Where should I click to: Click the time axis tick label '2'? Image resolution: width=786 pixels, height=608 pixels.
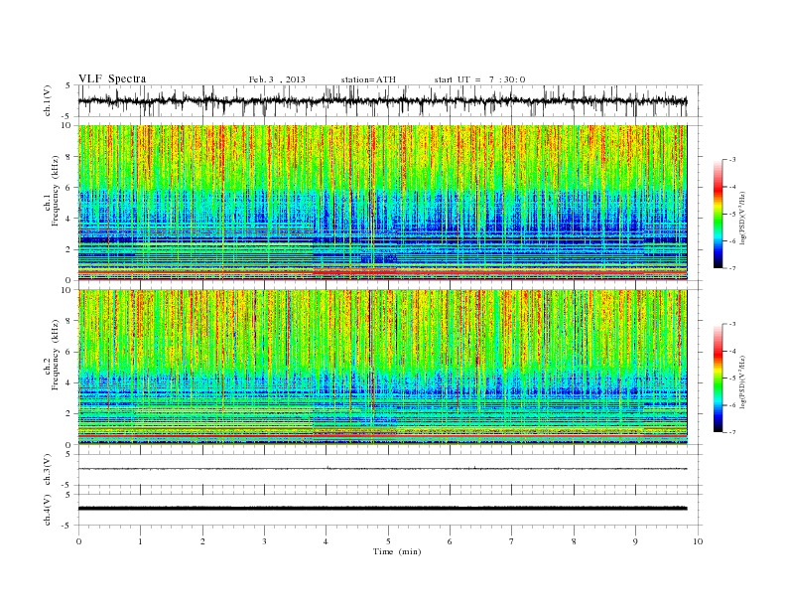pos(202,541)
